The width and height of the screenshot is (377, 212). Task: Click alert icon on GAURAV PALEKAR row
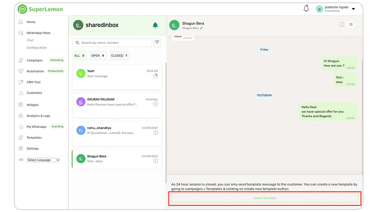(156, 104)
